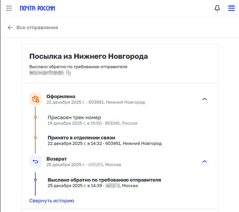Collapse the Оформлено section chevron
Screen dimensions: 239x212
204,99
